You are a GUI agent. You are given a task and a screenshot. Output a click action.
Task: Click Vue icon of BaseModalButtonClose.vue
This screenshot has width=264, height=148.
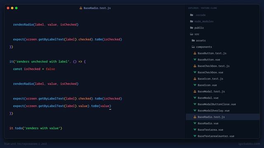(195, 104)
